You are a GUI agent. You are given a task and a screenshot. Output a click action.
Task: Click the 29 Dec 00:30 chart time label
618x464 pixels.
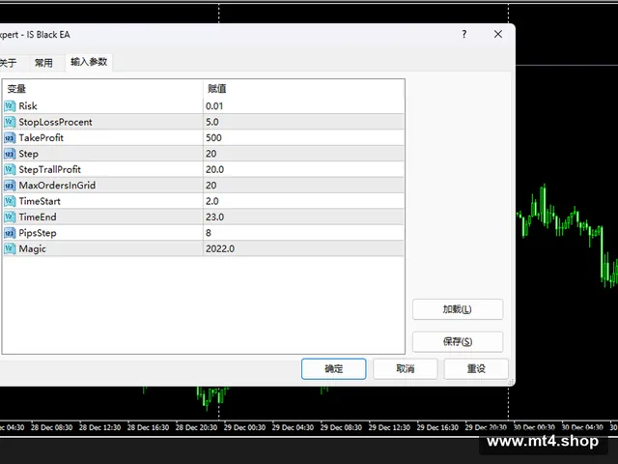[244, 427]
